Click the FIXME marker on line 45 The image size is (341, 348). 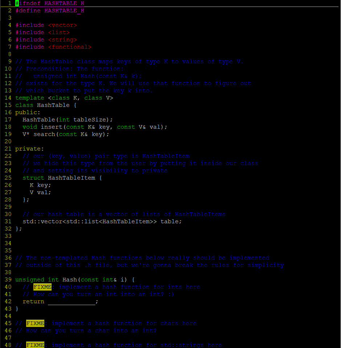click(x=35, y=323)
